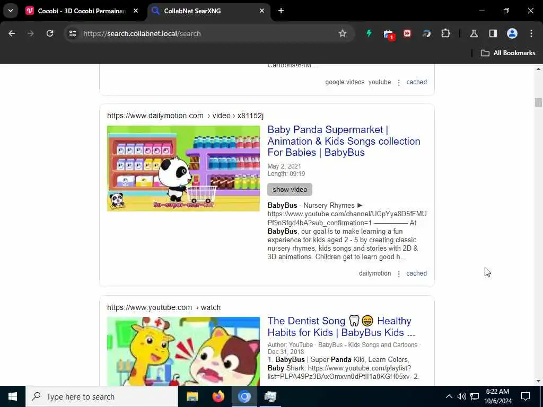Click the forward navigation arrow

coord(31,33)
